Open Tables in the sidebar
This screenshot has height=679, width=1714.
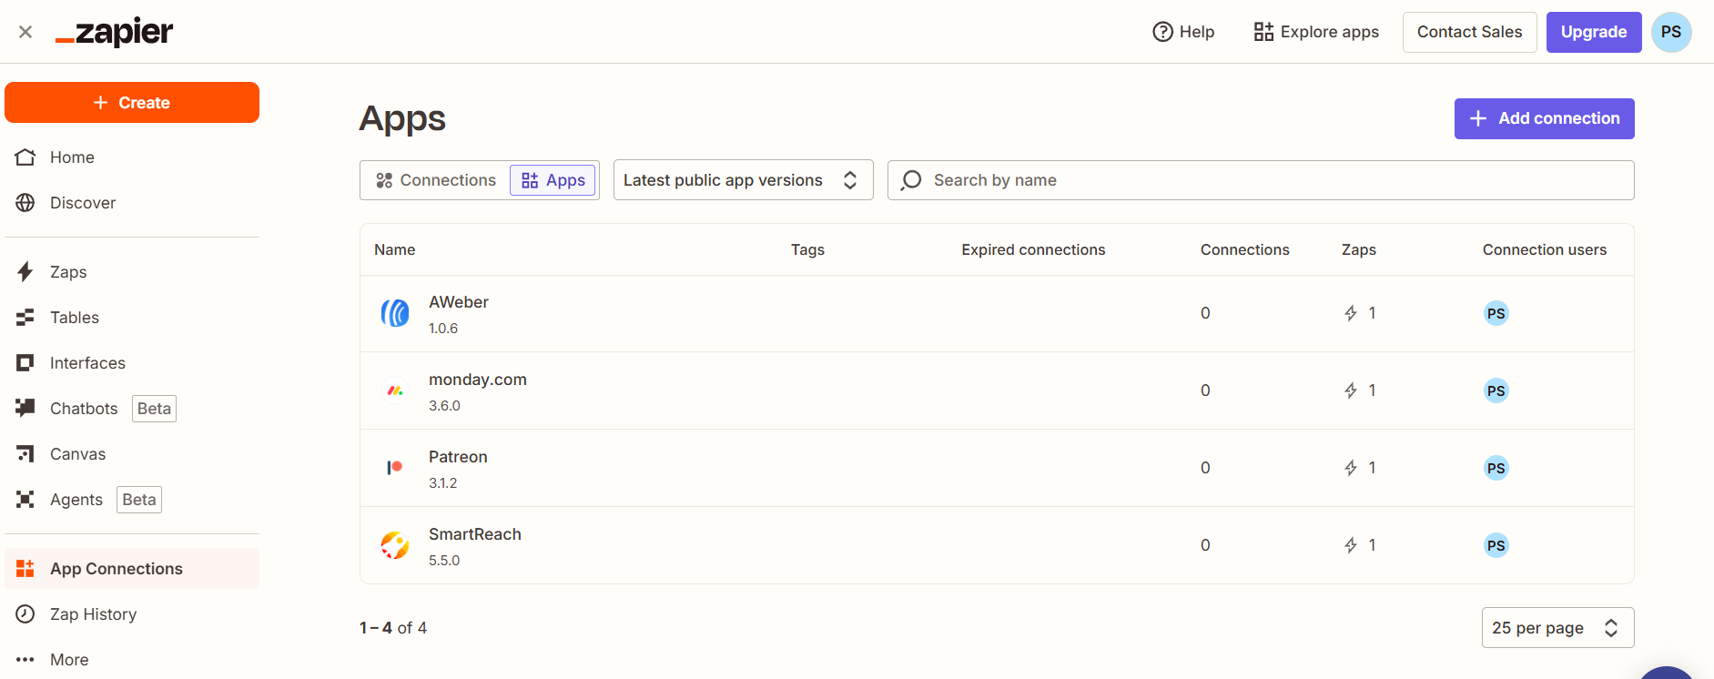pyautogui.click(x=132, y=318)
